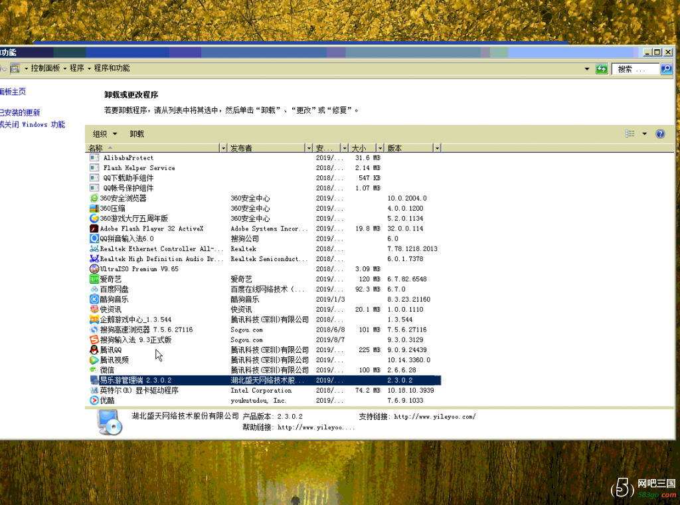The width and height of the screenshot is (680, 505).
Task: Click the 卸载 toolbar button
Action: [137, 134]
